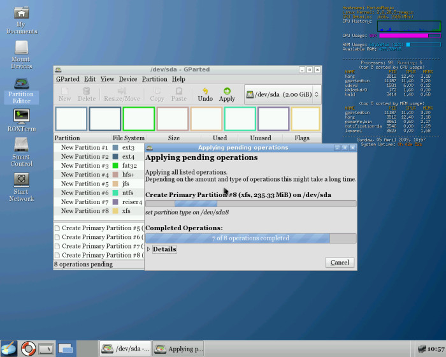This screenshot has height=357, width=446.
Task: Open the start menu icon in taskbar
Action: click(8, 349)
